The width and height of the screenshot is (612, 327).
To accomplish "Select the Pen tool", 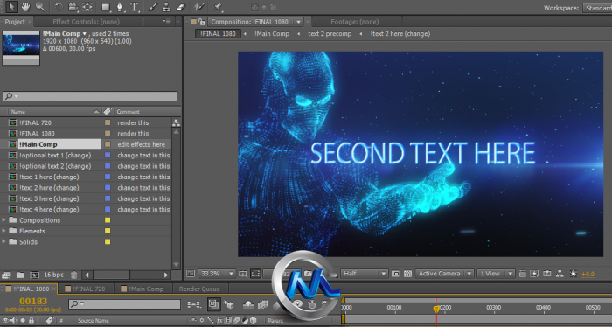I will coord(120,7).
